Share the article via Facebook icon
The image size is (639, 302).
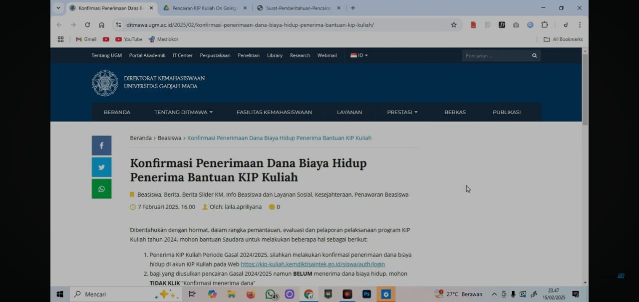pos(101,146)
